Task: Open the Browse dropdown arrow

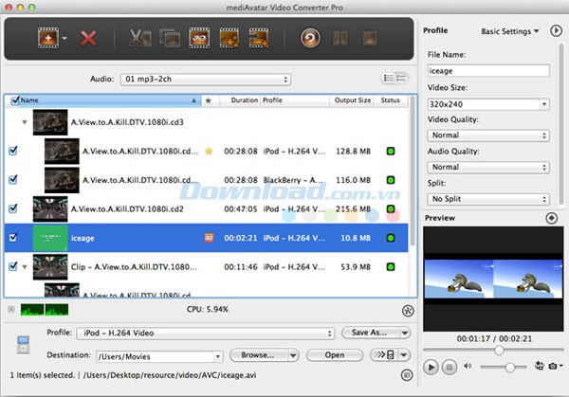Action: (x=293, y=355)
